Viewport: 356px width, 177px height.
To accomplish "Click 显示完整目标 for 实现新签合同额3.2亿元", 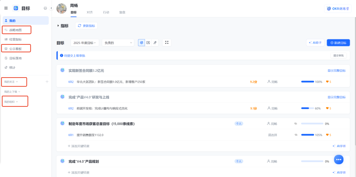I will 337,71.
